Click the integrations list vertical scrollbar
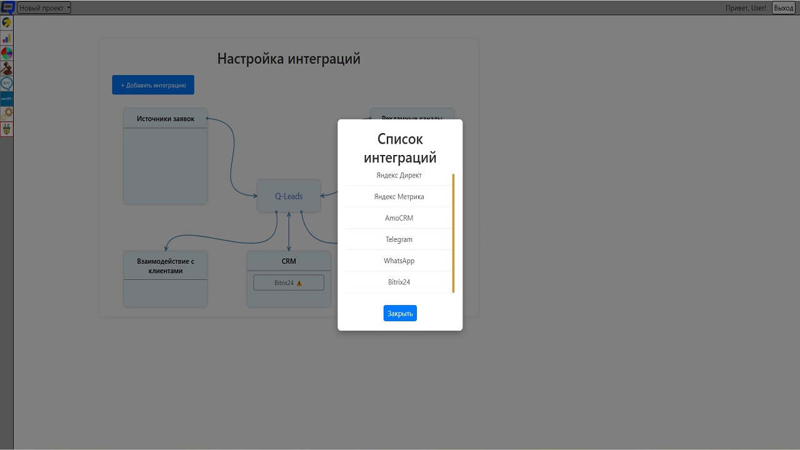 click(453, 233)
